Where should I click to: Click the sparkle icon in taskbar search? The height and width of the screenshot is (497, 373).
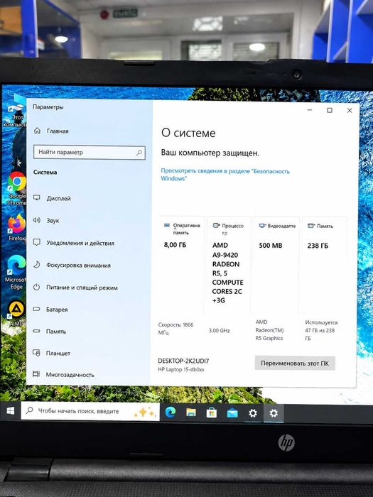point(144,412)
